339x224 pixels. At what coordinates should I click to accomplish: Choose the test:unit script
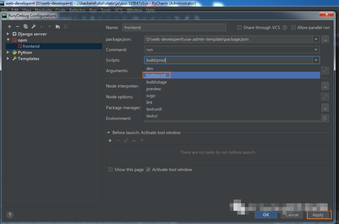pos(232,109)
